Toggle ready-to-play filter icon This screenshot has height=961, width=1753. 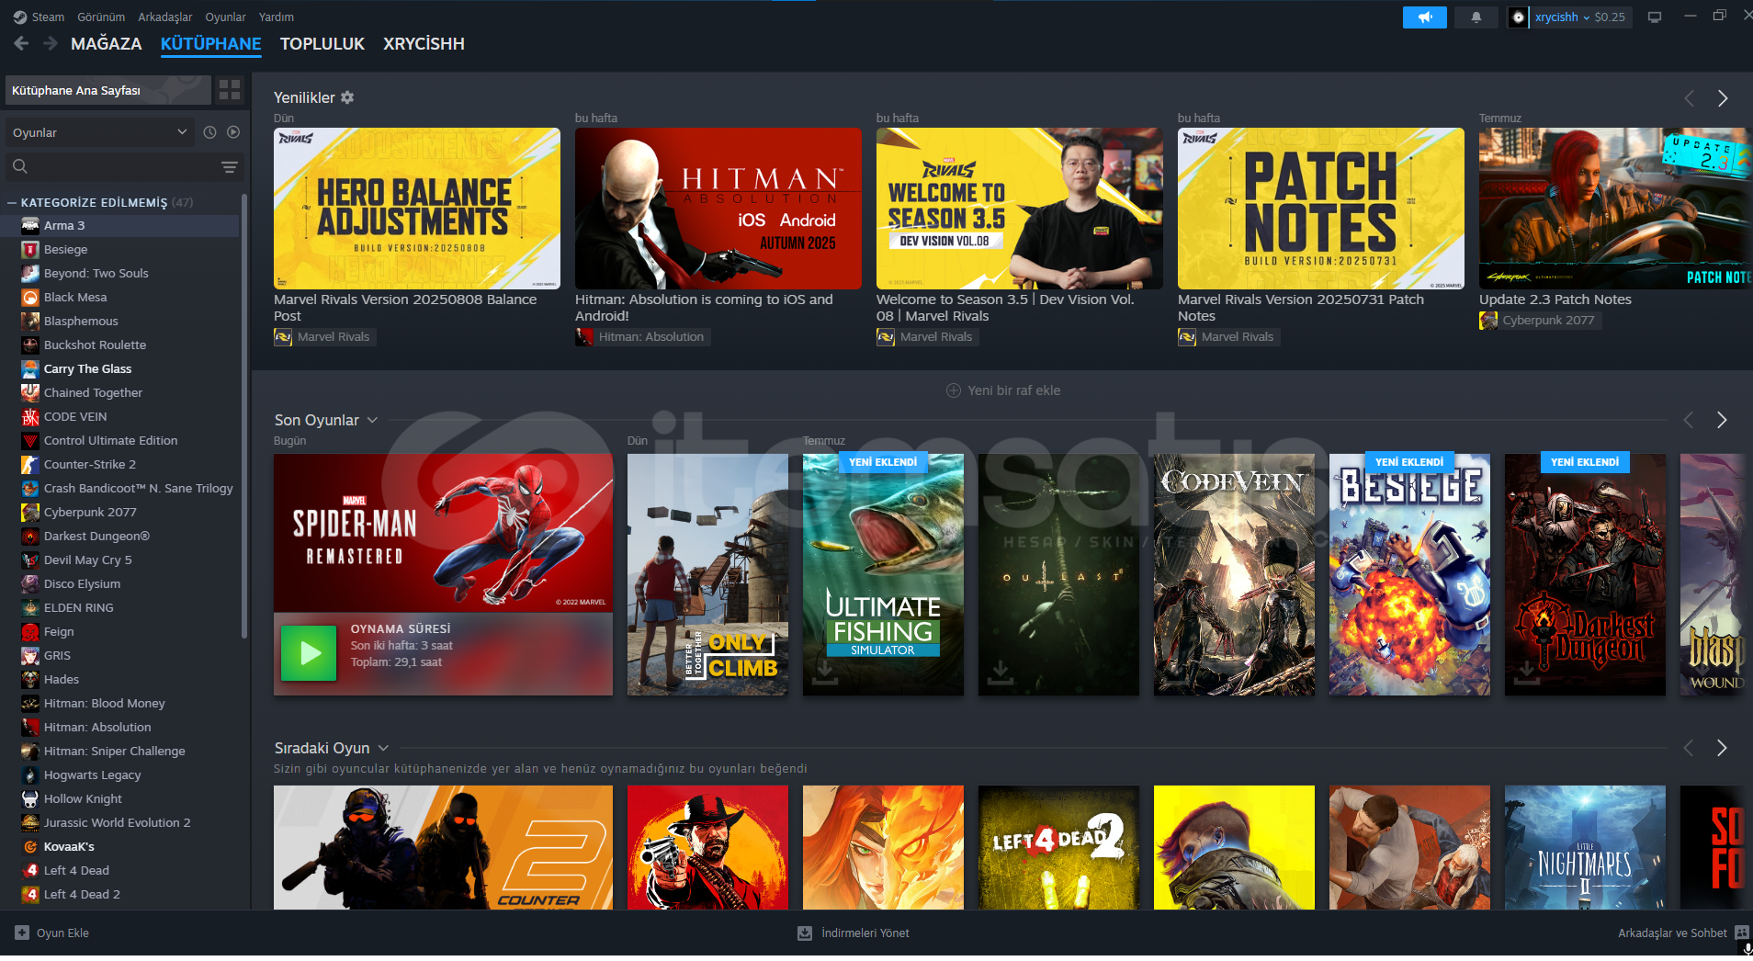click(233, 132)
